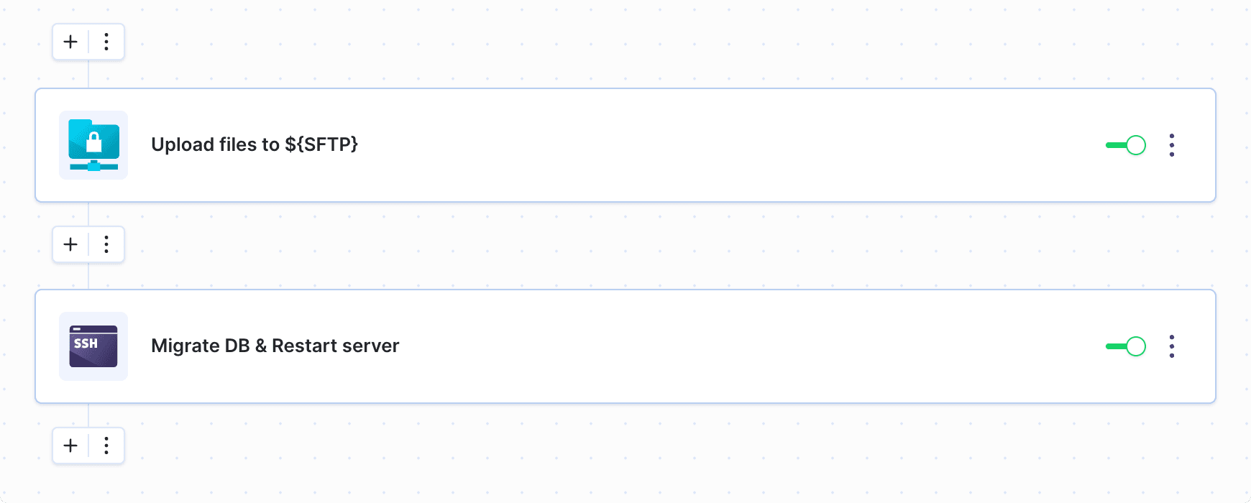Click the plus button after the SSH action

click(x=70, y=446)
